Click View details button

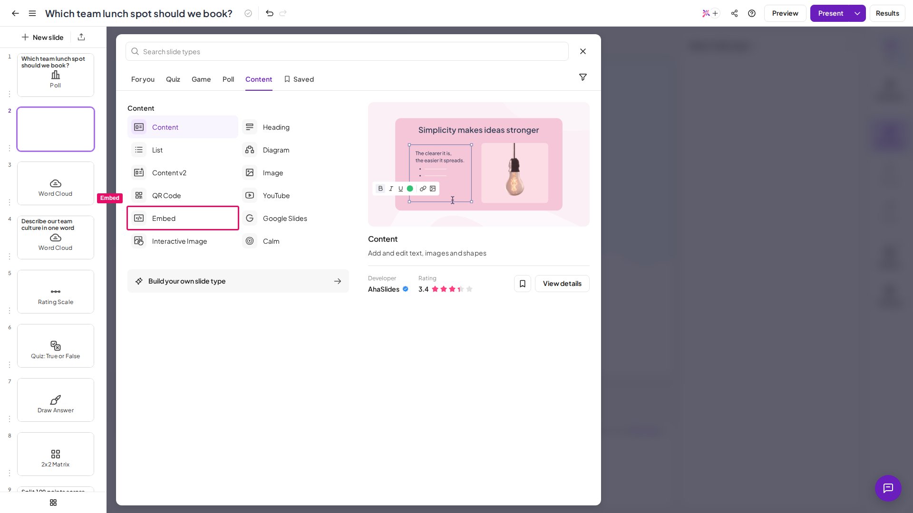click(562, 284)
